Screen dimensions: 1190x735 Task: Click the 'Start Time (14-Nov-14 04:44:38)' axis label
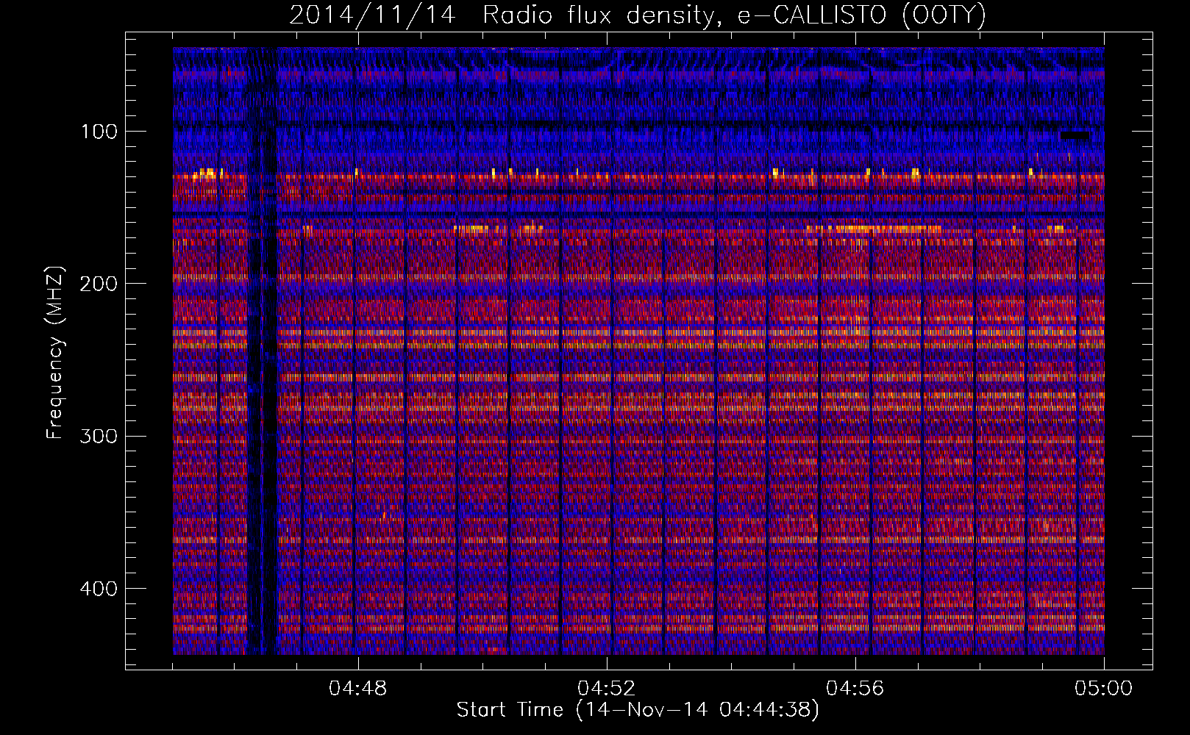click(638, 711)
